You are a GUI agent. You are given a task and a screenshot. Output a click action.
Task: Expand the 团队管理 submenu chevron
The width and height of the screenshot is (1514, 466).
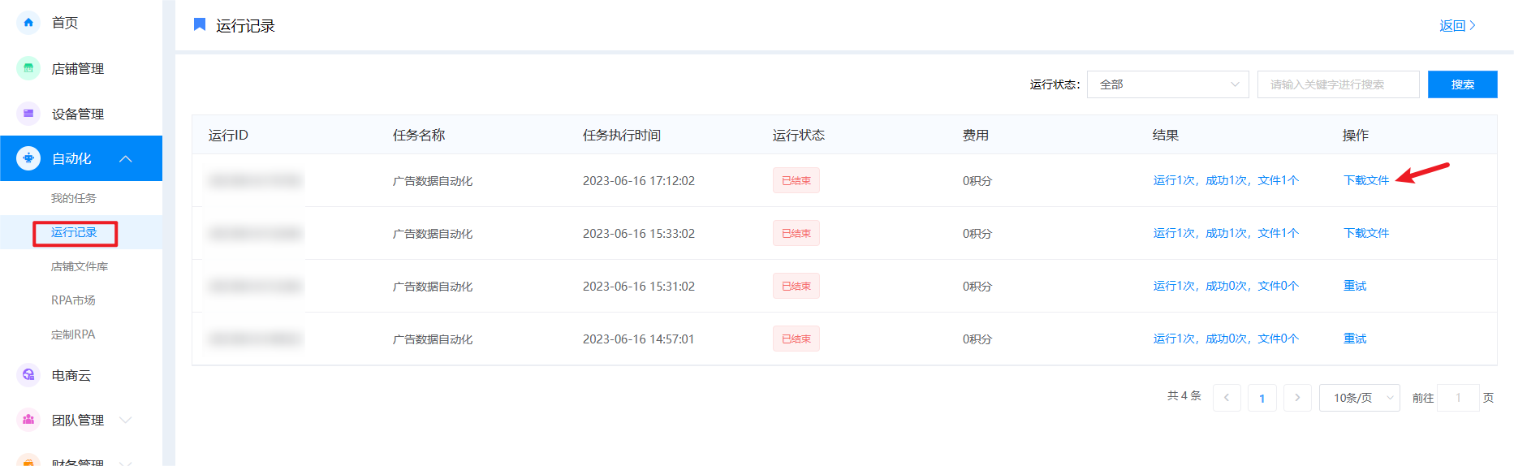point(126,420)
